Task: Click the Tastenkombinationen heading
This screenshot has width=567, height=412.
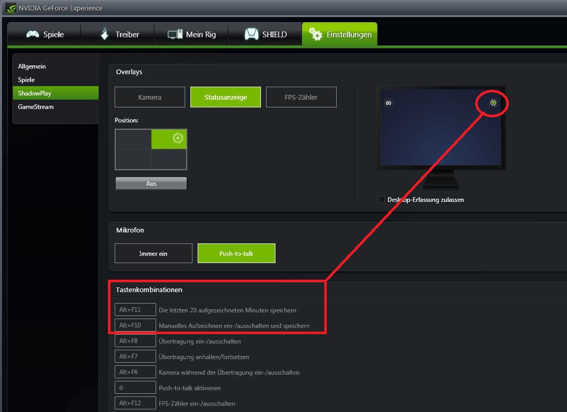Action: coord(149,290)
